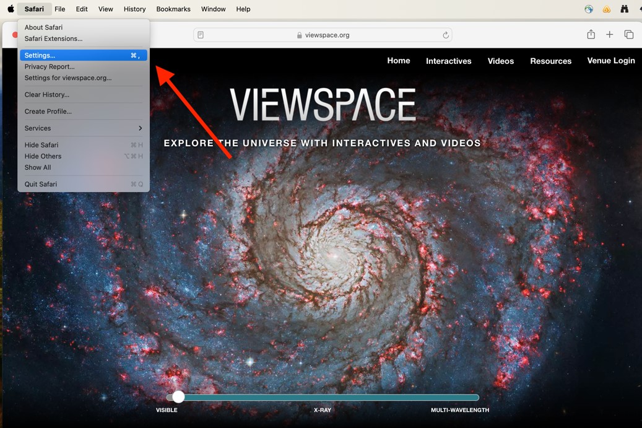Choose Privacy Report...
This screenshot has width=642, height=428.
[84, 66]
